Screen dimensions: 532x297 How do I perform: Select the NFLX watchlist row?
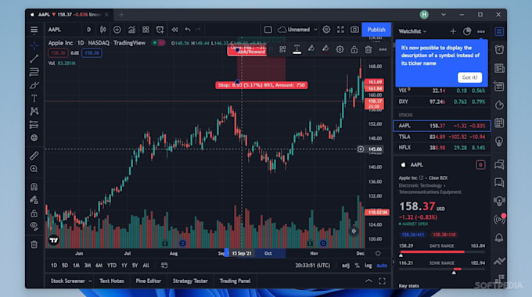tap(442, 148)
